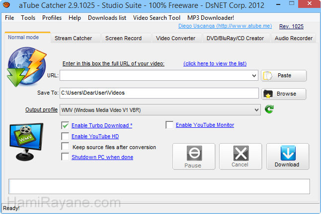
Task: Click the Output profile label link
Action: tap(41, 109)
